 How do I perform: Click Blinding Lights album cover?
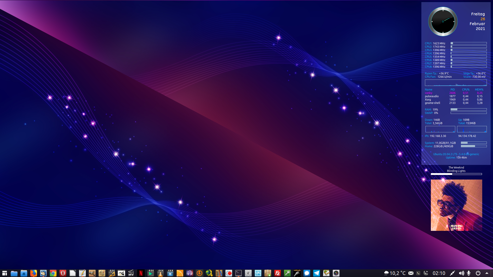(x=456, y=205)
